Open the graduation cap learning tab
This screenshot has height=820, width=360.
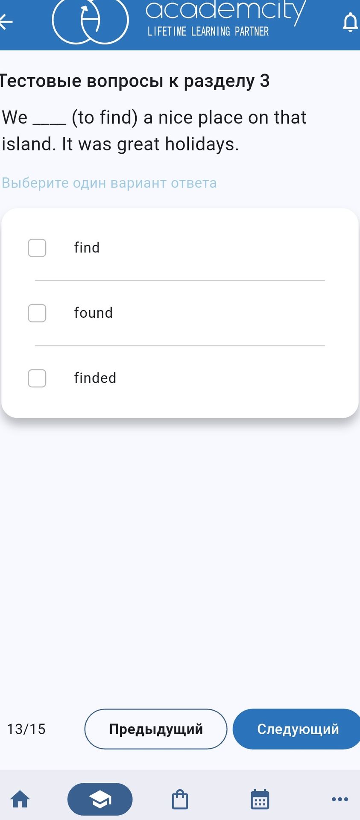[x=100, y=799]
